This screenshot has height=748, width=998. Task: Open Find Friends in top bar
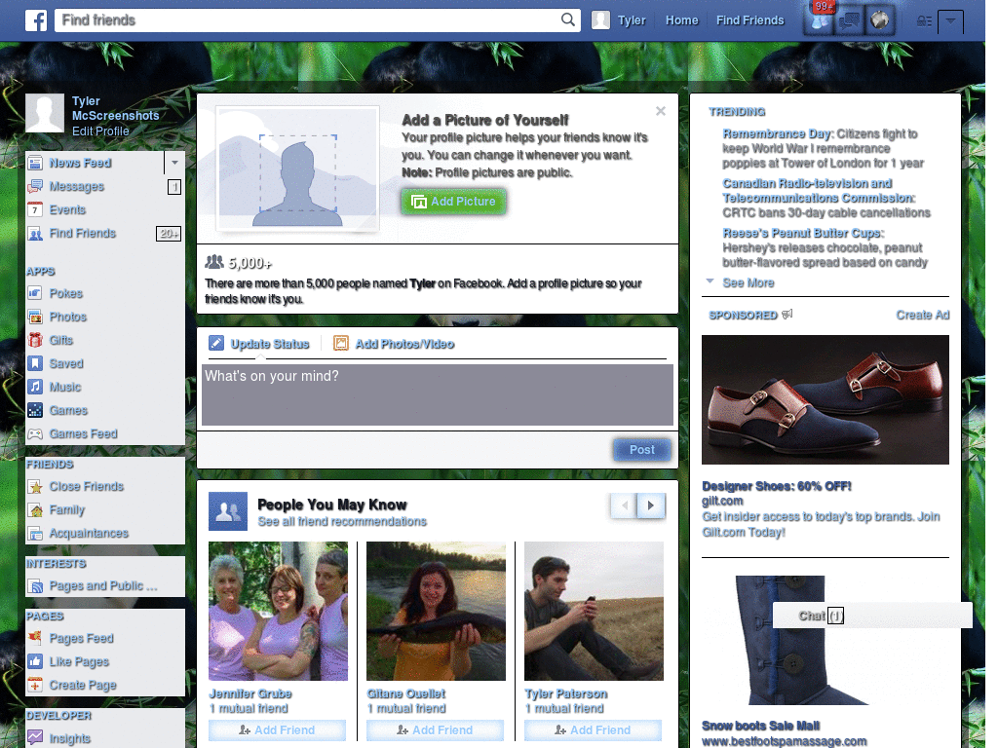[x=749, y=20]
